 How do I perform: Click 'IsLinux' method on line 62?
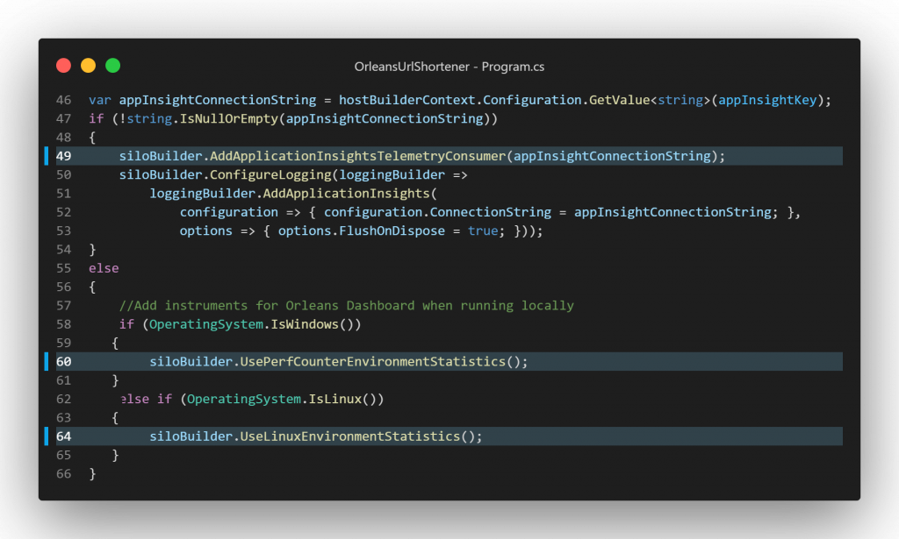[x=334, y=400]
